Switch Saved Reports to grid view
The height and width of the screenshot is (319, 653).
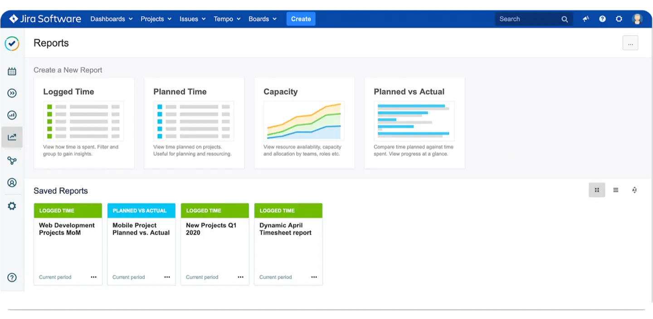tap(597, 190)
